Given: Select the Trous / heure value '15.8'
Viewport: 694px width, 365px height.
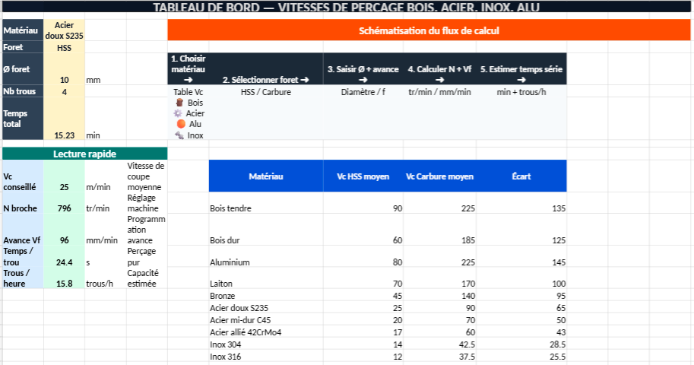Looking at the screenshot, I should click(x=64, y=278).
